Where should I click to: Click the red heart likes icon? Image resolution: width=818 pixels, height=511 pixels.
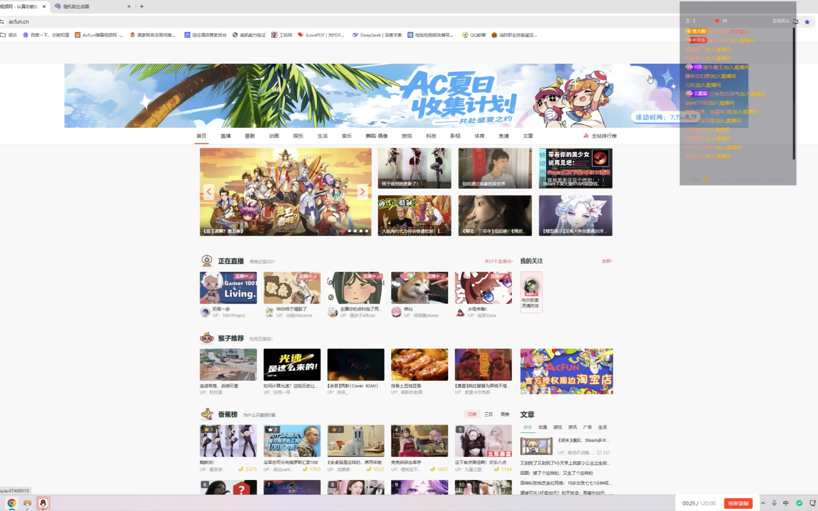[717, 20]
